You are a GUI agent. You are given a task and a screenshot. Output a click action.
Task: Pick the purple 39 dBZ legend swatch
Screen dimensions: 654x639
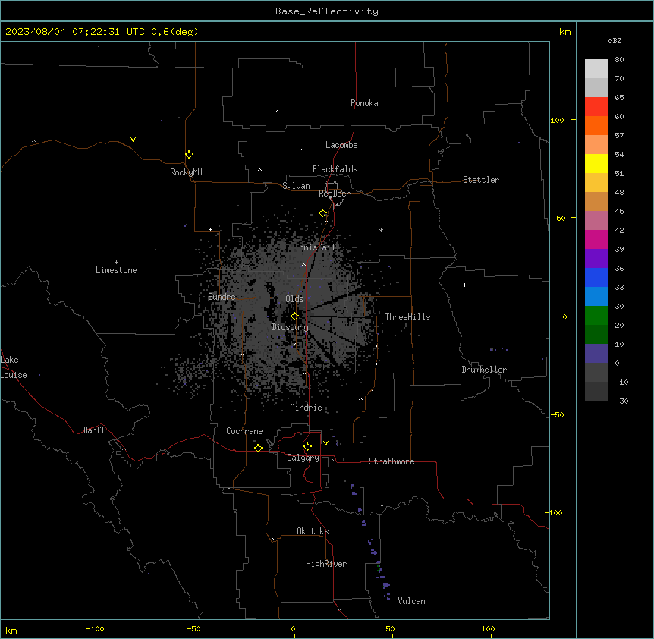click(x=596, y=258)
